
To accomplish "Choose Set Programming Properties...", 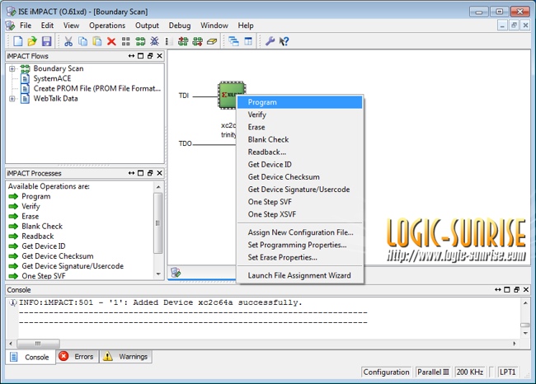I will coord(300,245).
